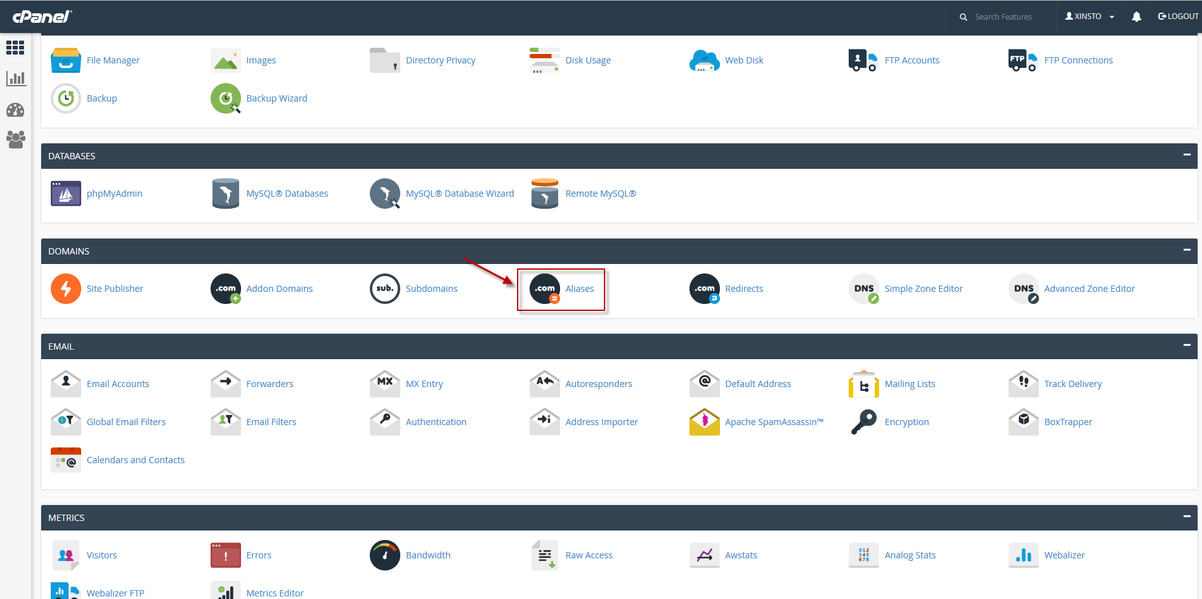The width and height of the screenshot is (1202, 599).
Task: Collapse the Email section
Action: 1186,345
